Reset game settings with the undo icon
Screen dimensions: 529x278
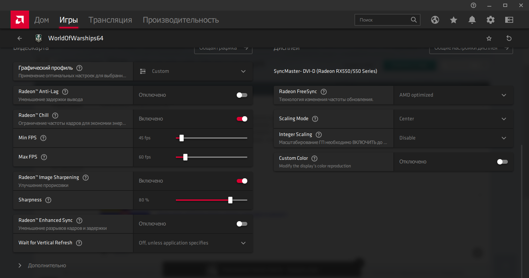pos(509,38)
